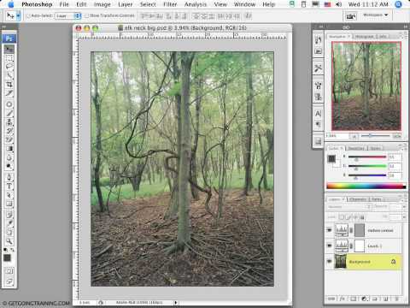Create new fill or adjustment layer
Image resolution: width=410 pixels, height=308 pixels.
pyautogui.click(x=364, y=299)
